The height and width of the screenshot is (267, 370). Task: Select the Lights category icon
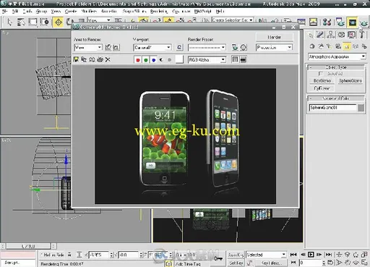[330, 46]
